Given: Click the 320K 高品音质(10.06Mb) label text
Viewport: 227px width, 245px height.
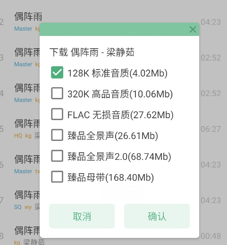Looking at the screenshot, I should coord(120,94).
